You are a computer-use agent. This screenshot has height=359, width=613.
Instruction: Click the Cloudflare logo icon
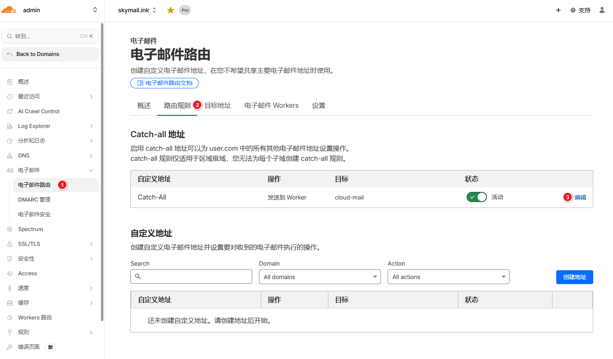(x=9, y=10)
